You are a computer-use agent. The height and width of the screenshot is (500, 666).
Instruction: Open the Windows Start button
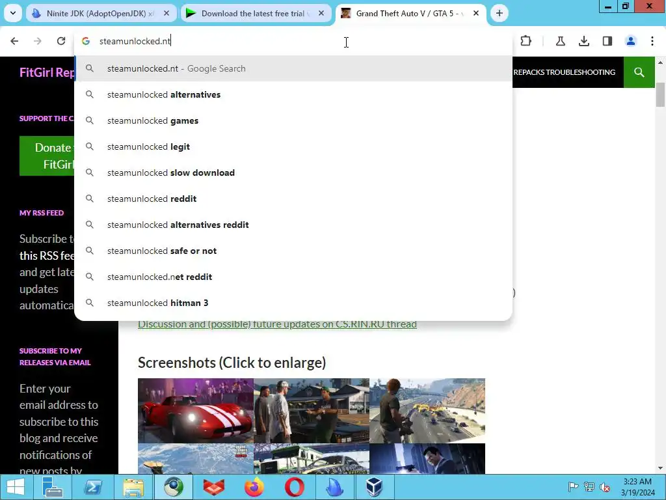tap(16, 487)
